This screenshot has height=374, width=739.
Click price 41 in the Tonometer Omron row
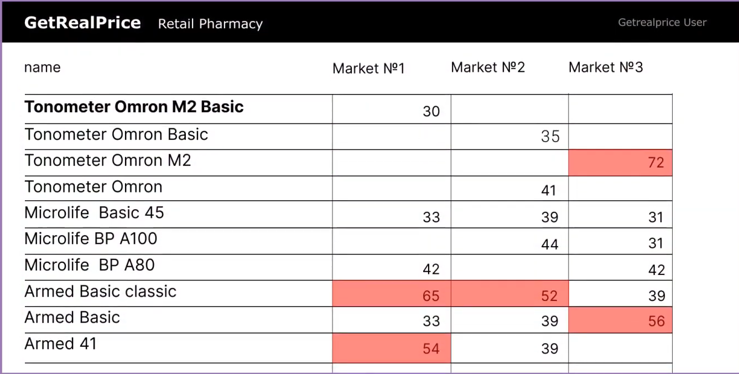click(x=548, y=191)
